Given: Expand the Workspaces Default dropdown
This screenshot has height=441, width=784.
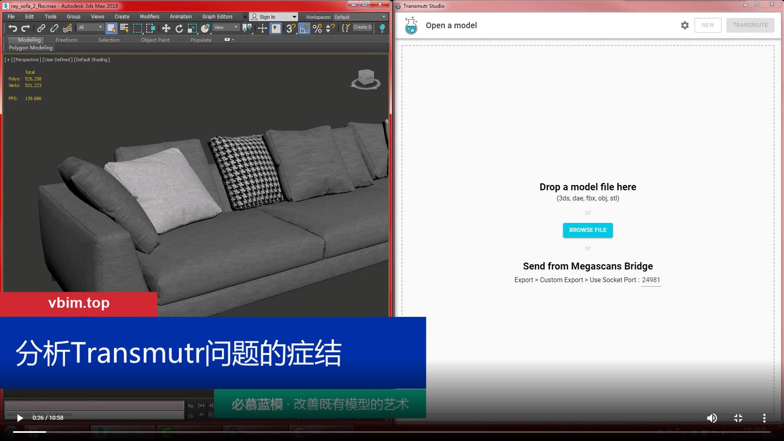Looking at the screenshot, I should pos(359,17).
